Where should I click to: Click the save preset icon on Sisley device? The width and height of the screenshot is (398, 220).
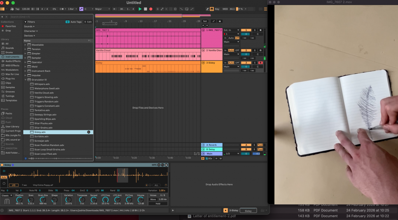(166, 165)
